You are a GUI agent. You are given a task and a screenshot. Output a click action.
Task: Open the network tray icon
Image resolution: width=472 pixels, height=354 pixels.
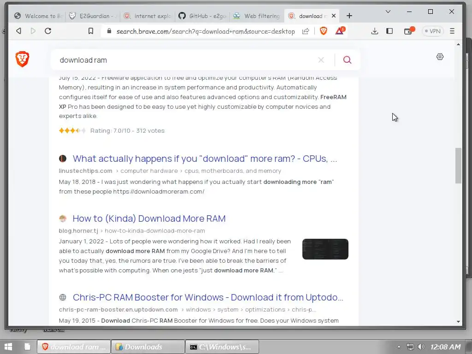click(x=410, y=347)
